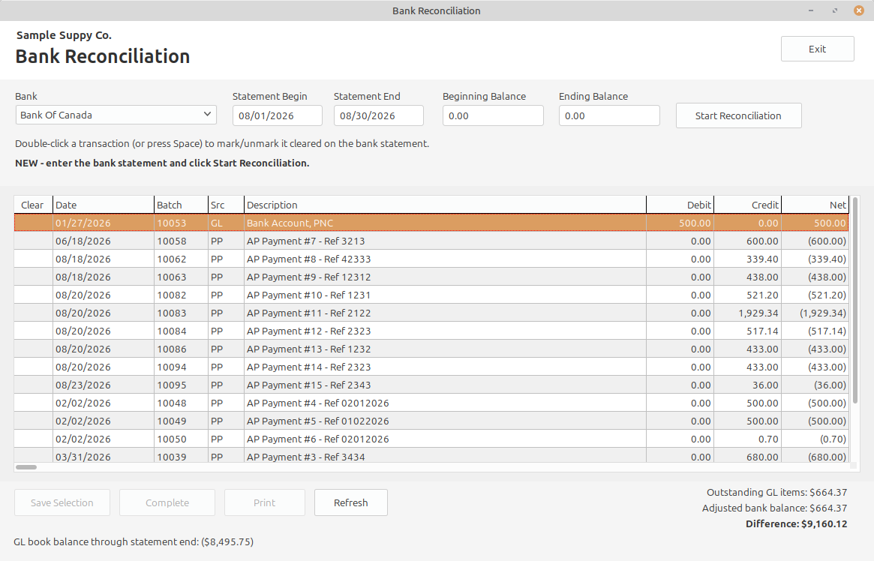Select AP Payment #4 - Ref 02012026 row

(x=431, y=403)
